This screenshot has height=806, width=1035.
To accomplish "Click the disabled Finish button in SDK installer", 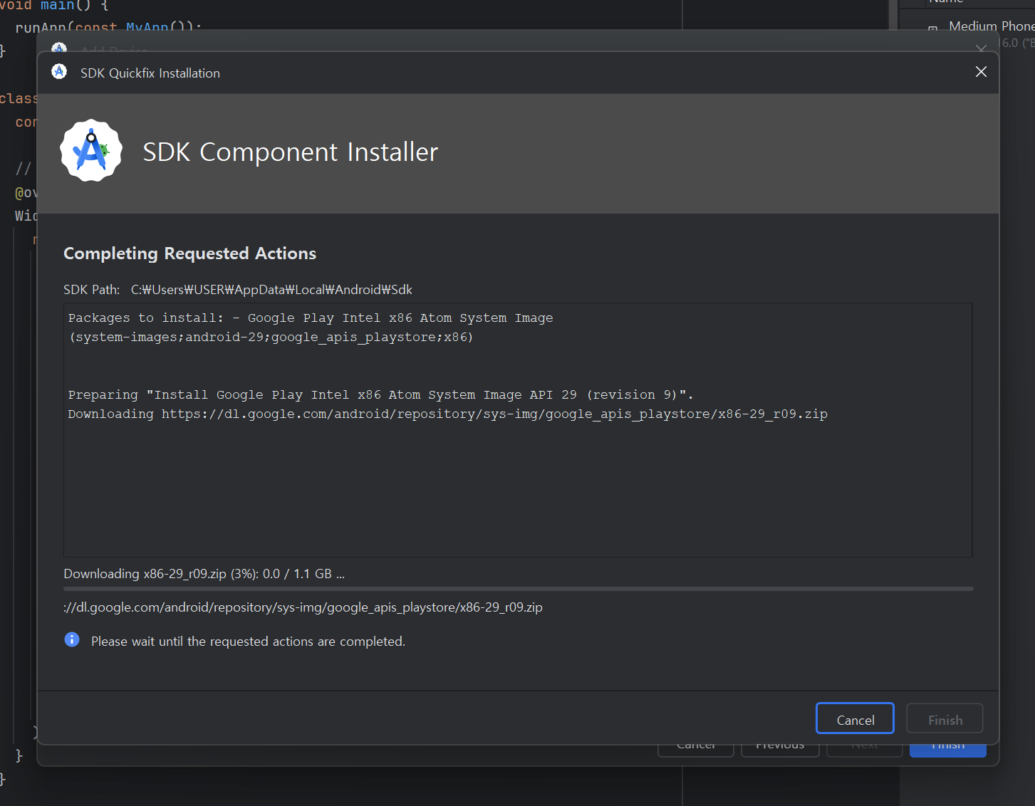I will pos(945,718).
